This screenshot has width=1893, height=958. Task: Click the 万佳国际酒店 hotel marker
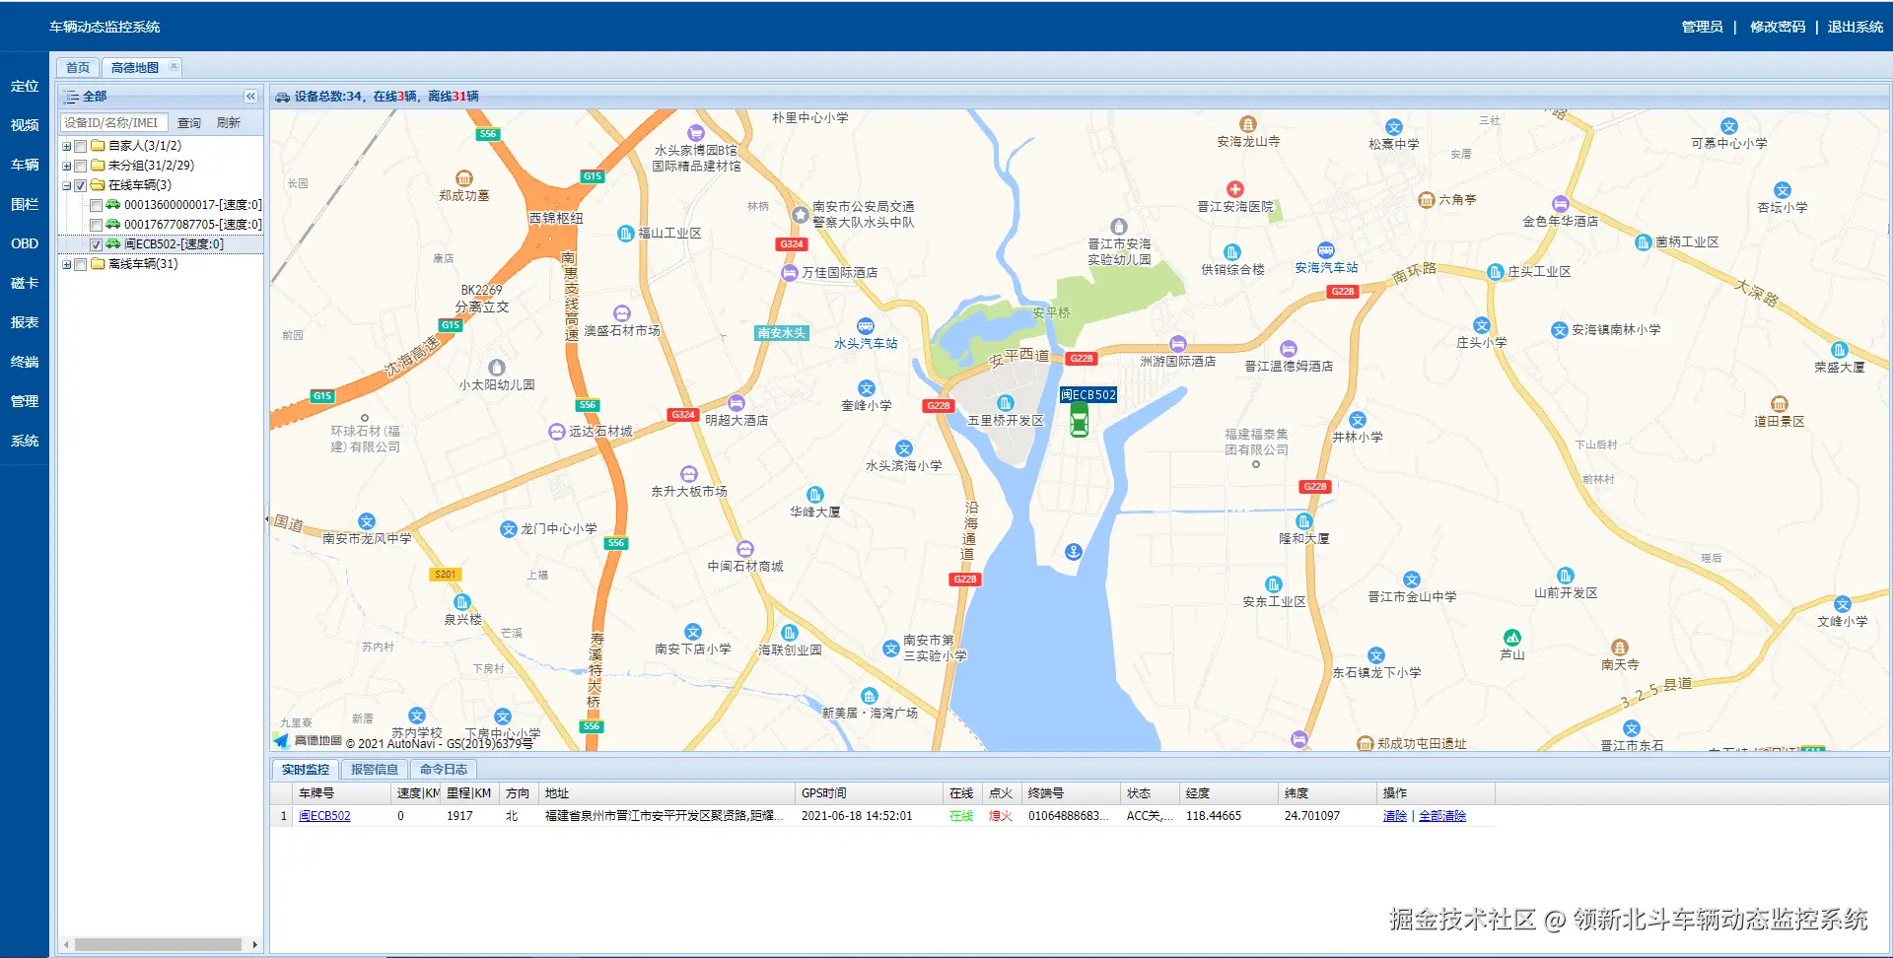(x=789, y=273)
